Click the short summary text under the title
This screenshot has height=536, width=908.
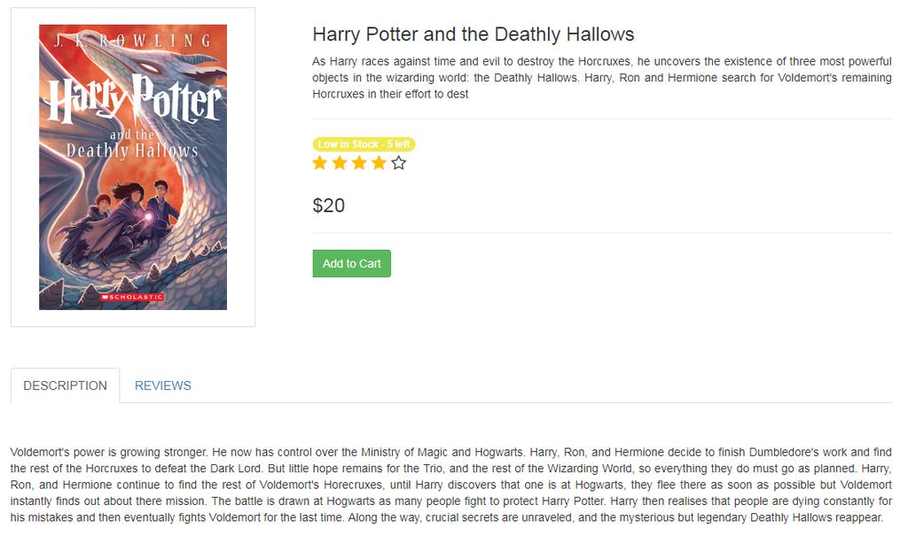(x=602, y=78)
